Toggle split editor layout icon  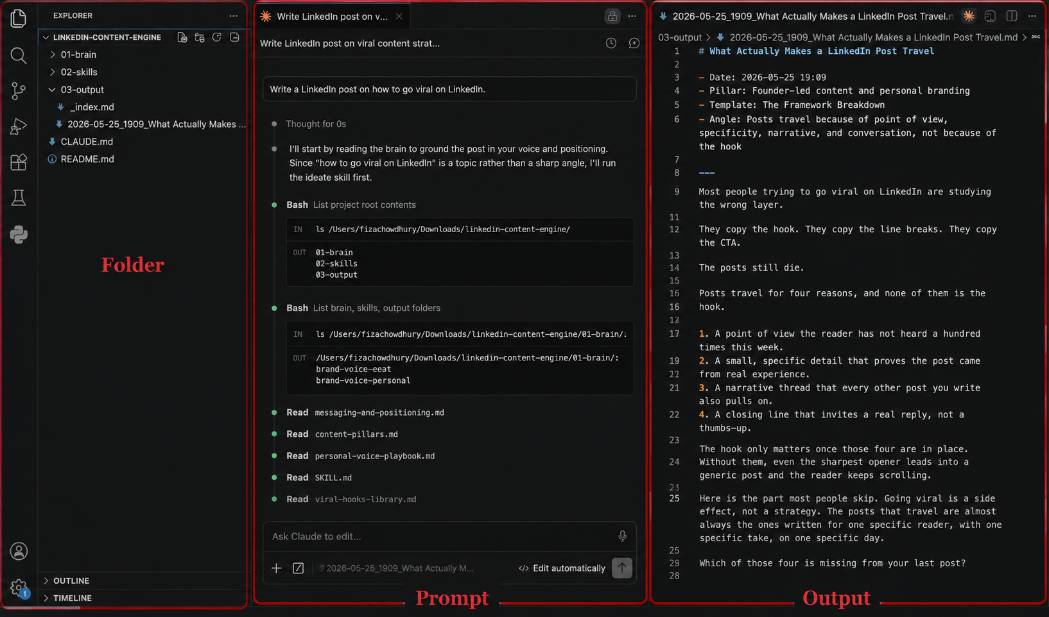click(x=1012, y=16)
